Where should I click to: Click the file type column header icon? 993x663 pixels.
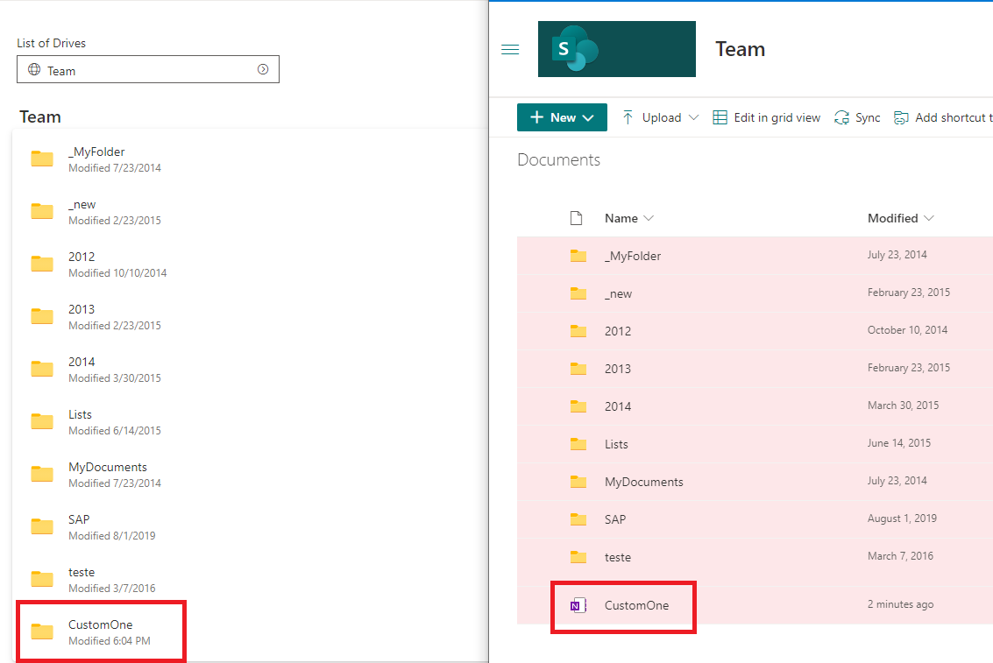click(576, 217)
